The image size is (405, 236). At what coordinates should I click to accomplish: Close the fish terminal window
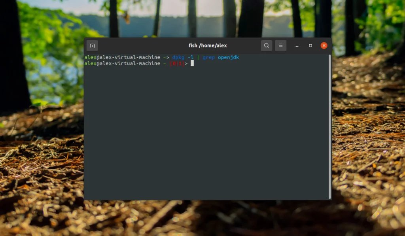pyautogui.click(x=324, y=45)
